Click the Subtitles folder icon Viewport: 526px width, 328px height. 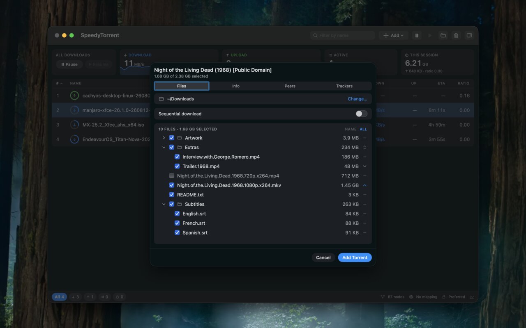pyautogui.click(x=180, y=204)
